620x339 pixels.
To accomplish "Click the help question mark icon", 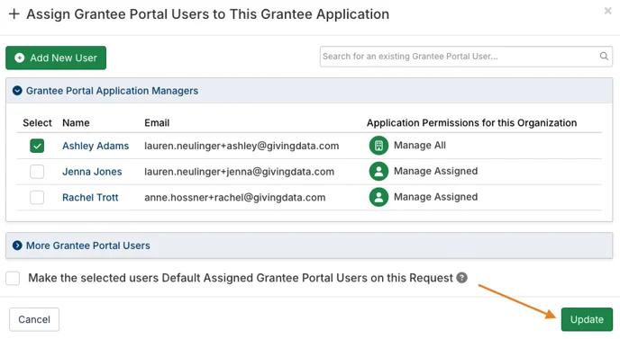I will [x=461, y=278].
